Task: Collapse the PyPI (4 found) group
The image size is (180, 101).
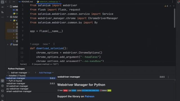Action: point(7,81)
